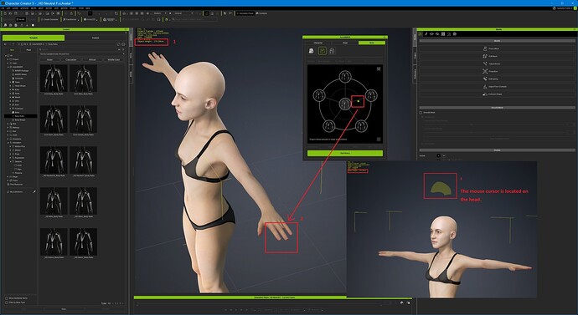Expand the Stage node in content tree
This screenshot has height=315, width=578.
[8, 177]
